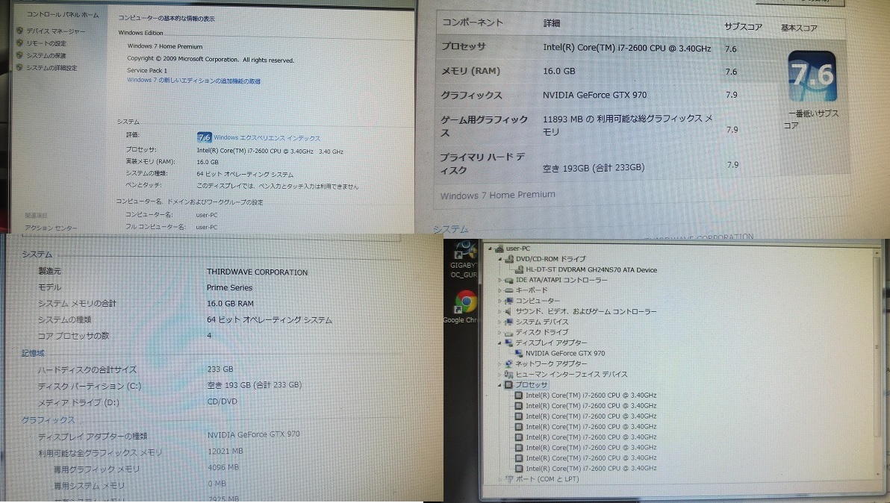This screenshot has height=503, width=890.
Task: Click the 4096 MB dedicated graphics memory value
Action: click(223, 467)
